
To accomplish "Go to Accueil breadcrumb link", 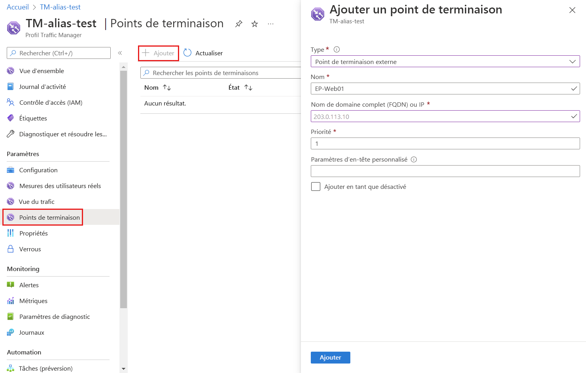I will (18, 7).
